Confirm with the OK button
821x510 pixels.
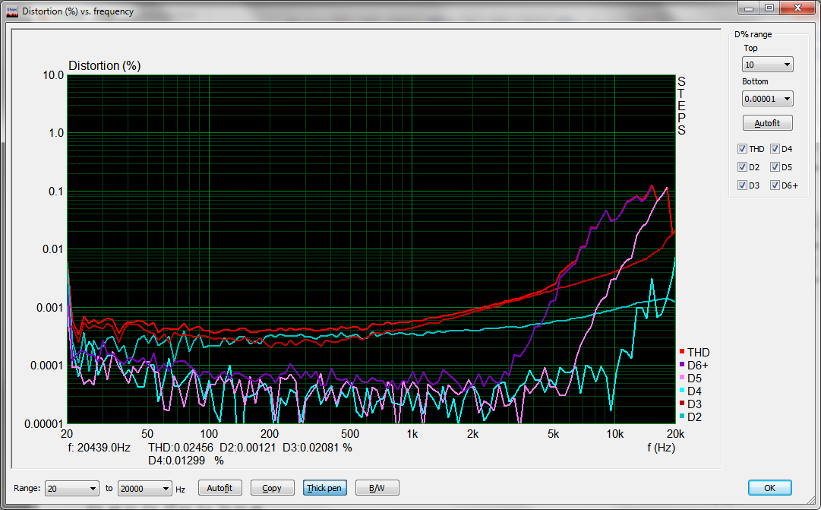pos(769,488)
